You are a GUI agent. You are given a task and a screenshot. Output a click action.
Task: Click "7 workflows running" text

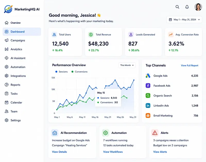[x=115, y=140]
